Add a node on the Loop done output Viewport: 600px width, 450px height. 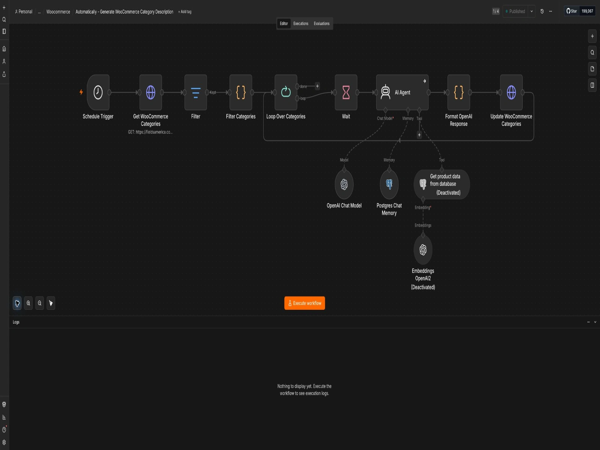click(x=317, y=86)
